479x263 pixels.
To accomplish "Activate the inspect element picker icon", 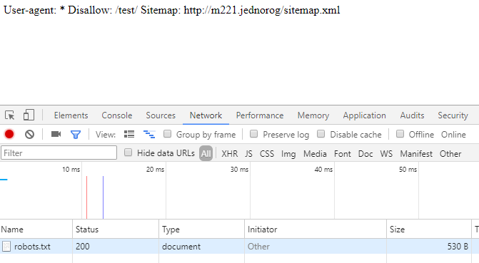I will (10, 115).
